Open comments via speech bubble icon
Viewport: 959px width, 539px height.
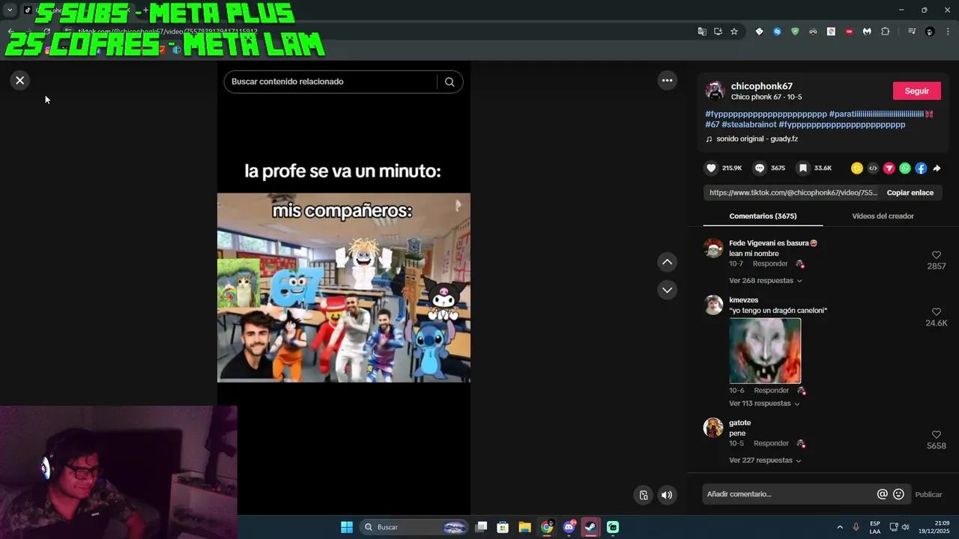[760, 168]
